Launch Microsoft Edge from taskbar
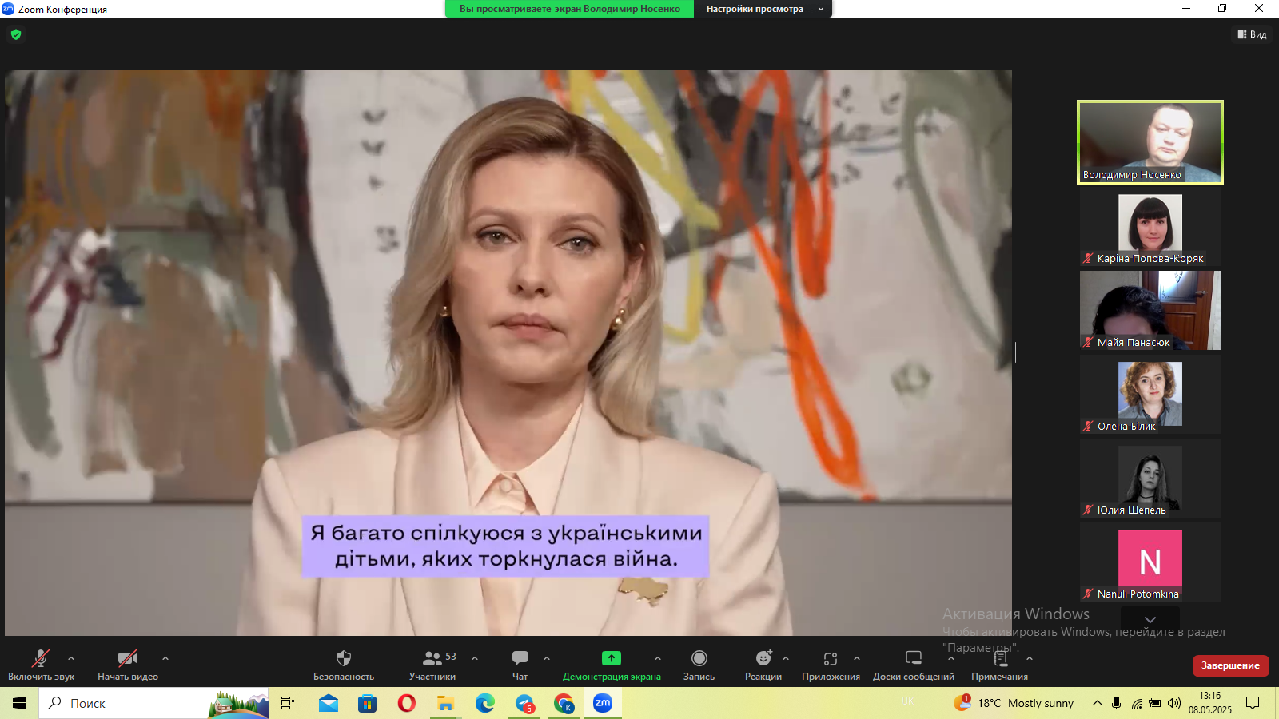This screenshot has height=719, width=1279. (x=485, y=703)
